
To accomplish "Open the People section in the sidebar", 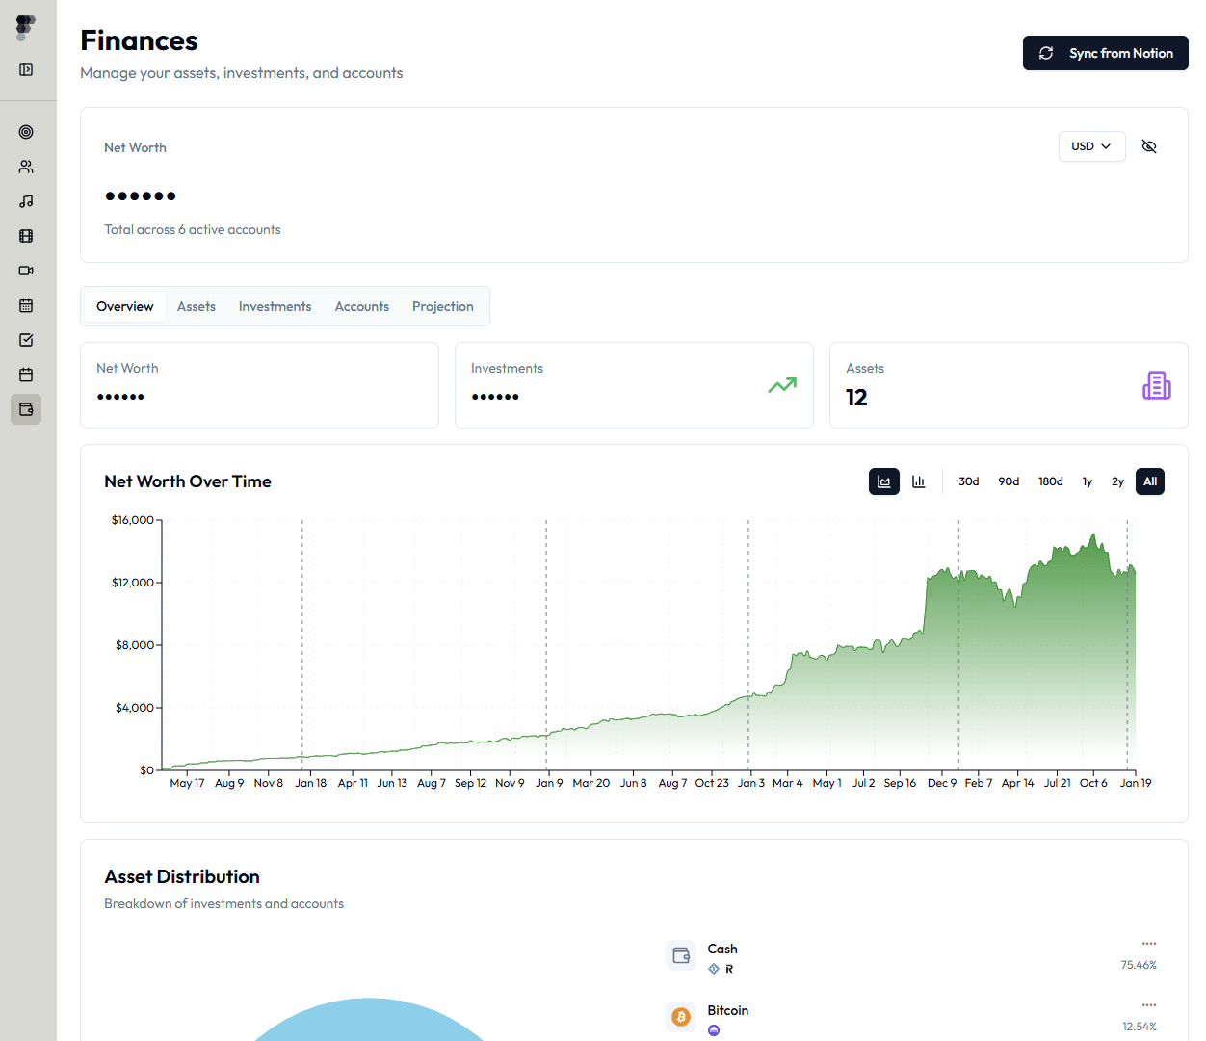I will click(x=26, y=166).
